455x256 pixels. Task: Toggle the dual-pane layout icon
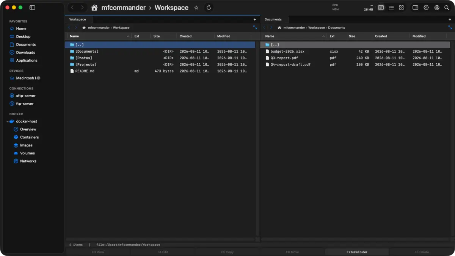[415, 8]
